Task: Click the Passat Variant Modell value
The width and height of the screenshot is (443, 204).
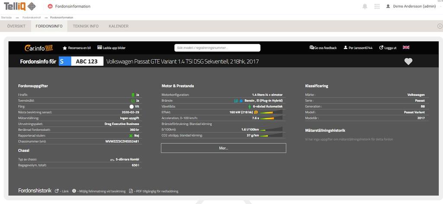Action: click(x=414, y=112)
